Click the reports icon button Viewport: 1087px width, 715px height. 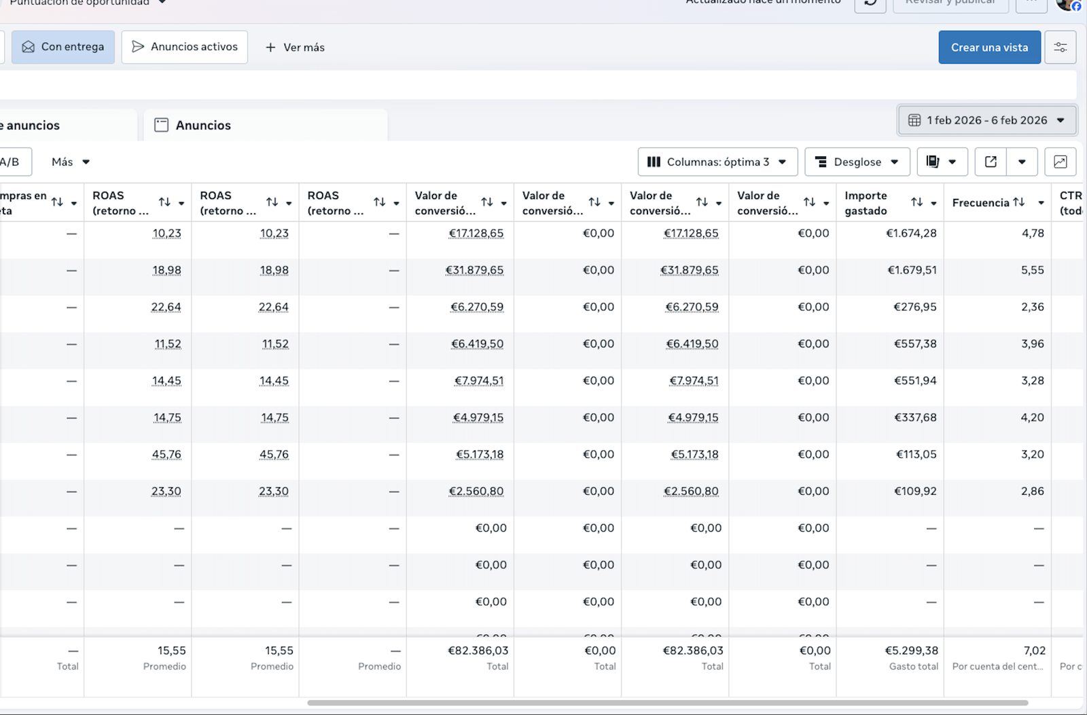tap(933, 162)
